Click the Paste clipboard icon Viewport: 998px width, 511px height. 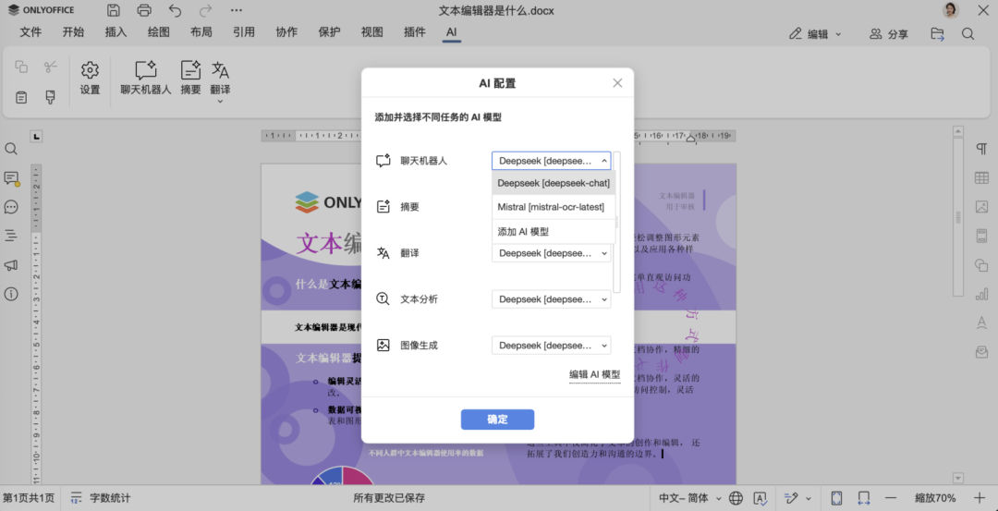click(21, 97)
